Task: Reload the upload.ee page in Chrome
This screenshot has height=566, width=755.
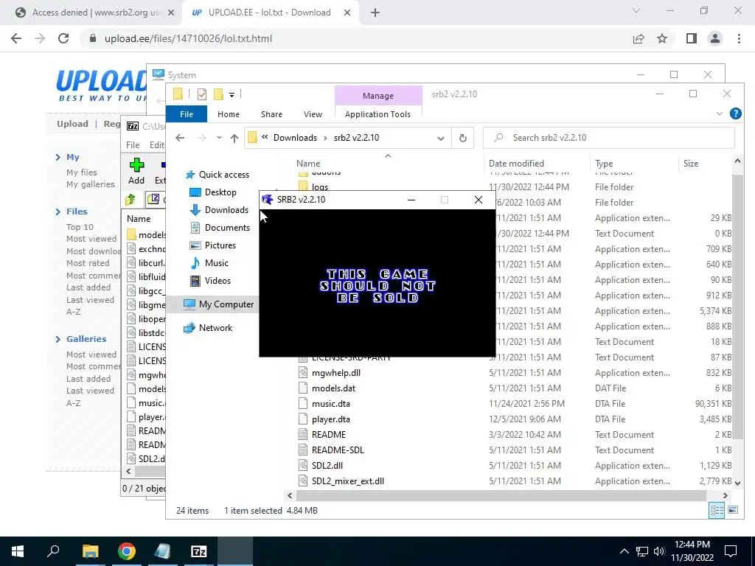Action: [63, 38]
